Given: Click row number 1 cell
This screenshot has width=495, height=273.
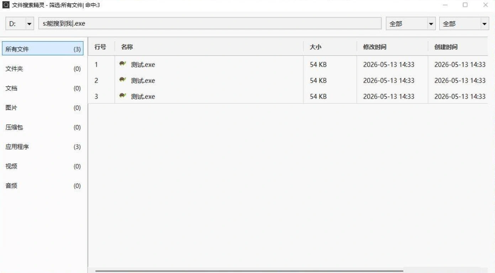Looking at the screenshot, I should (x=96, y=65).
